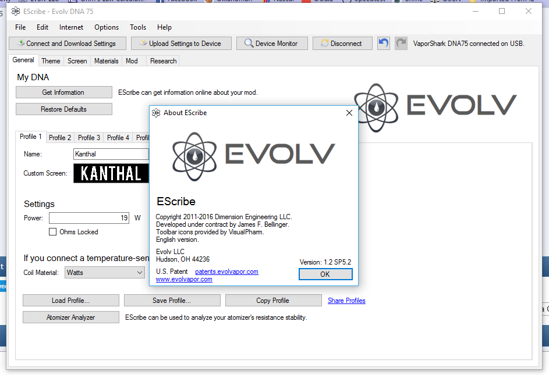
Task: Open the Share Profiles link
Action: [346, 301]
